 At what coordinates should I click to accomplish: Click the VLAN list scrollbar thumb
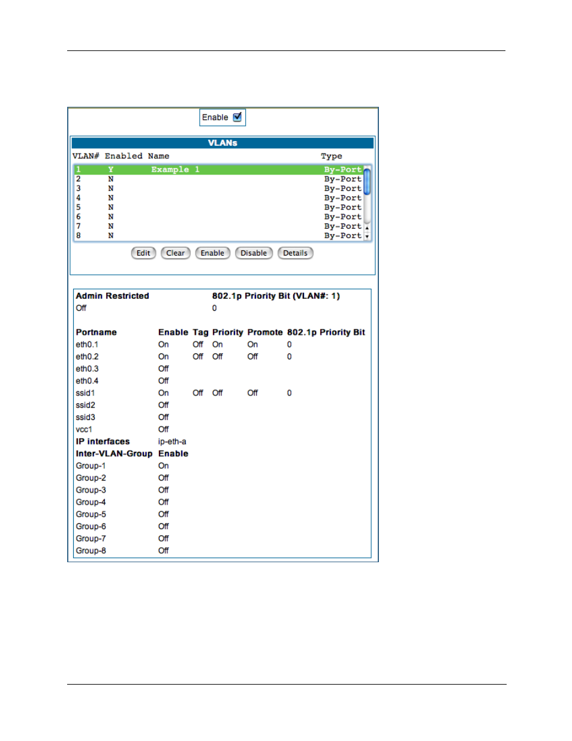coord(368,181)
